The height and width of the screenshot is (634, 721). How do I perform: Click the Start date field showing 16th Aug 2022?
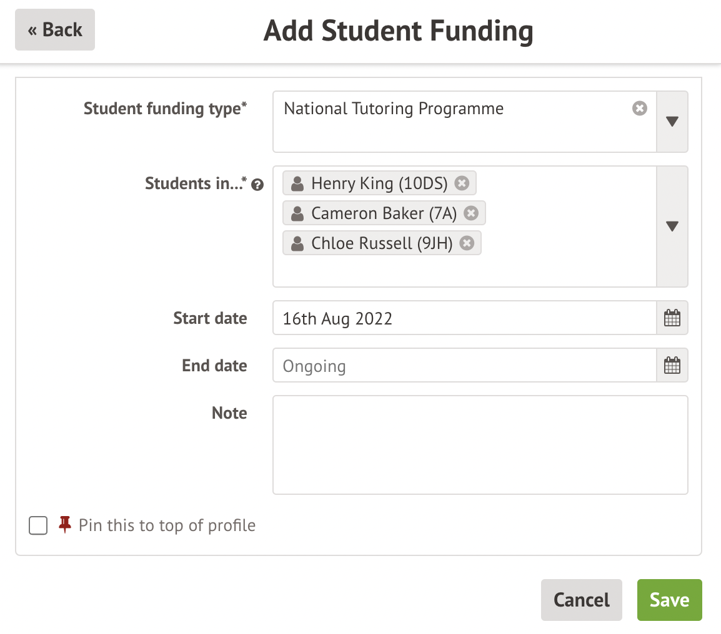464,318
